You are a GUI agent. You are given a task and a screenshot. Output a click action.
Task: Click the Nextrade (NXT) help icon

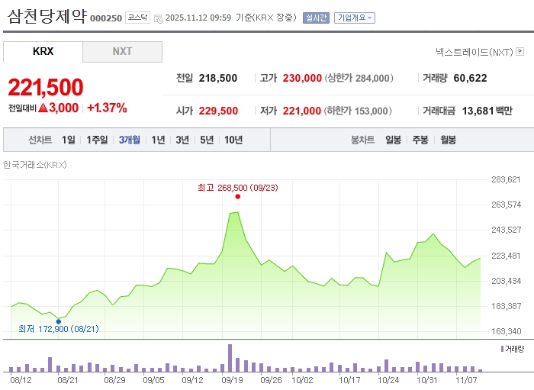point(520,53)
